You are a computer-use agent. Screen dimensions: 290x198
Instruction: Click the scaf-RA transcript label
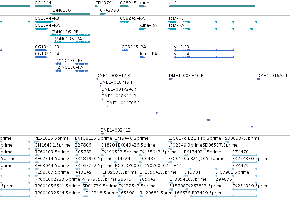176,25
